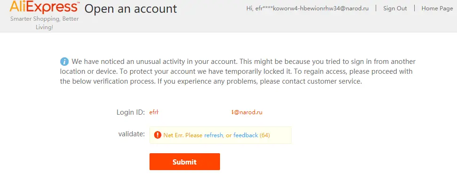Select the red Login ID email value
The width and height of the screenshot is (457, 188).
click(206, 112)
